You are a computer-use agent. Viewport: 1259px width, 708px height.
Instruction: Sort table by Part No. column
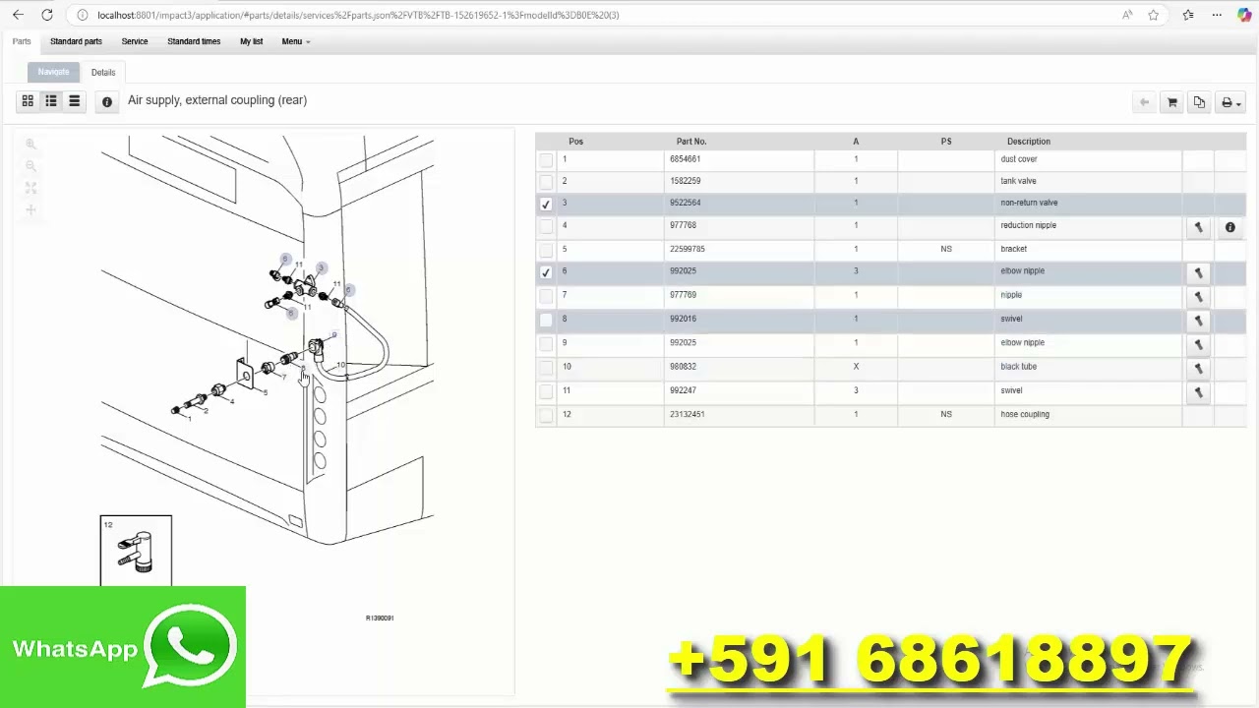point(691,142)
